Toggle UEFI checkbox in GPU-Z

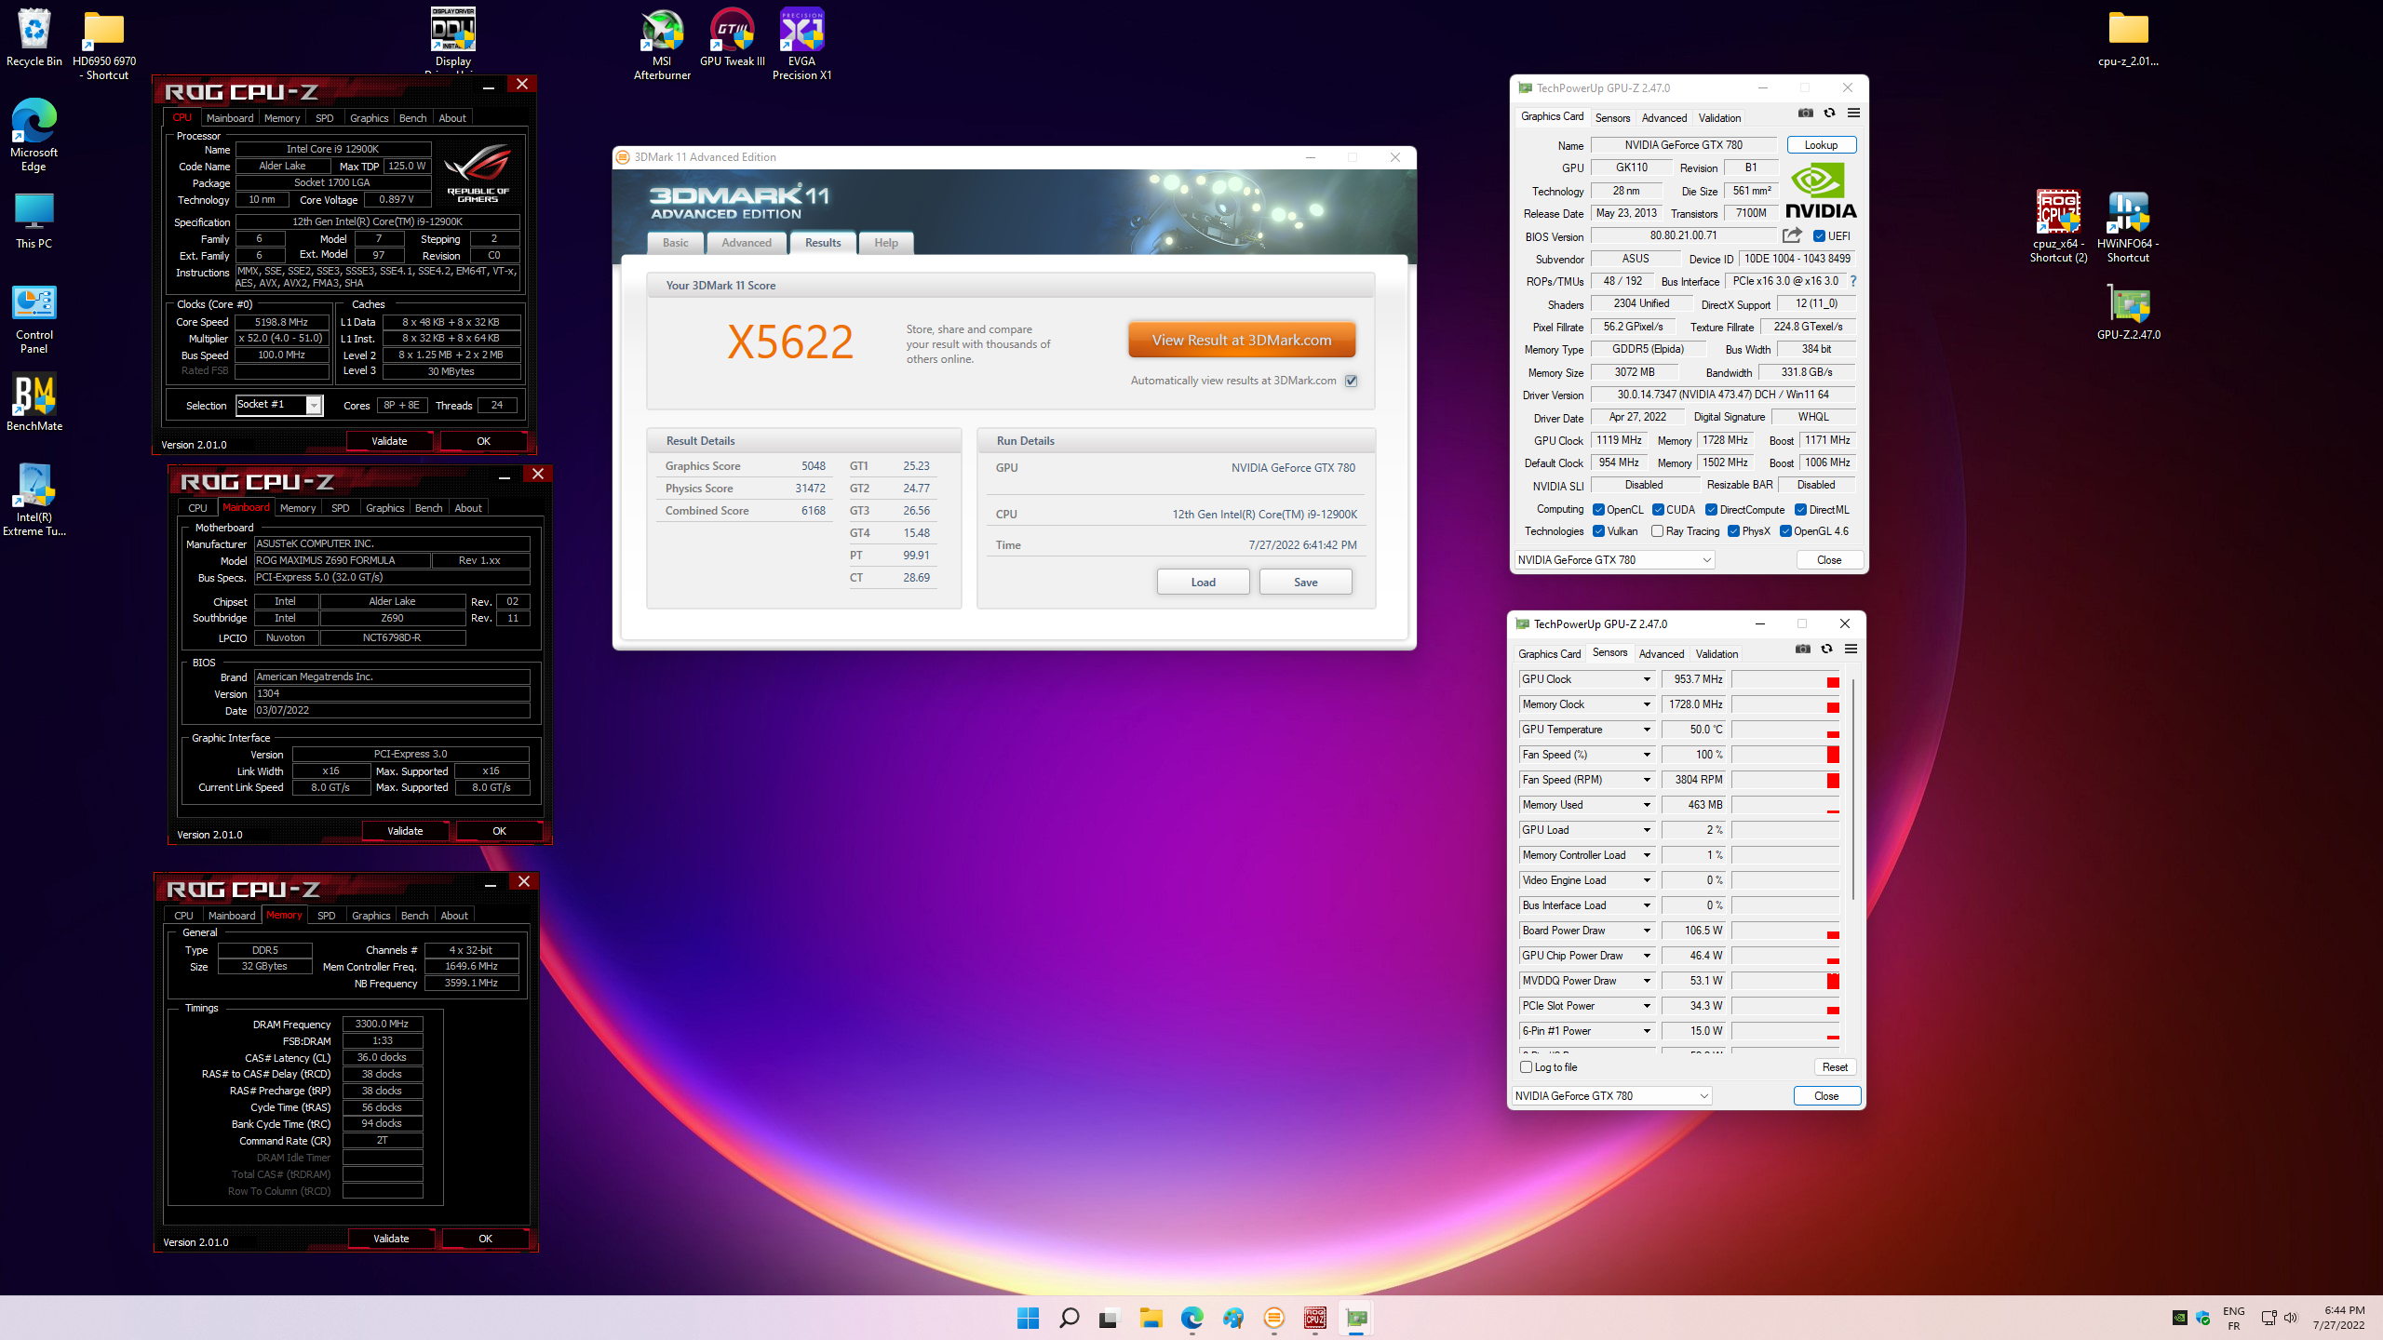(x=1819, y=236)
